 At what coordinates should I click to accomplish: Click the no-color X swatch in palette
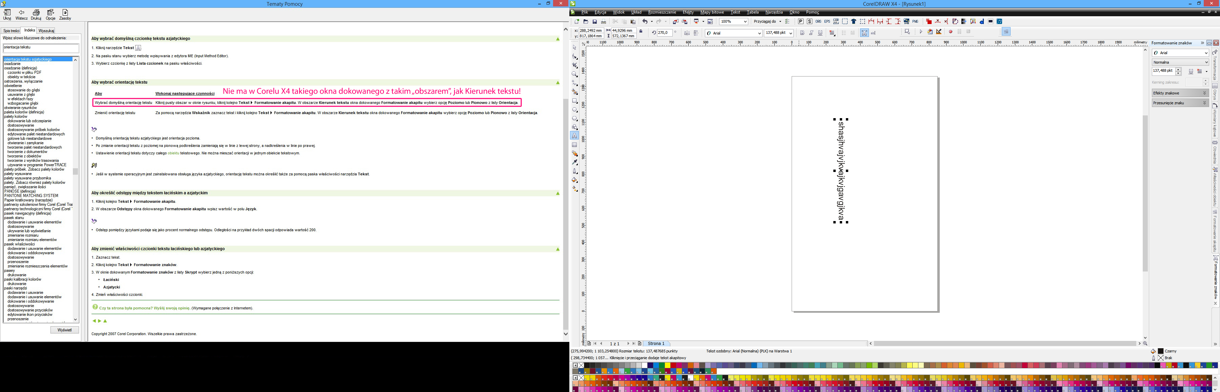pyautogui.click(x=581, y=366)
